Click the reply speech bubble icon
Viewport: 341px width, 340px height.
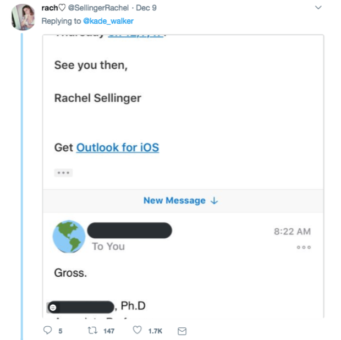pyautogui.click(x=47, y=331)
